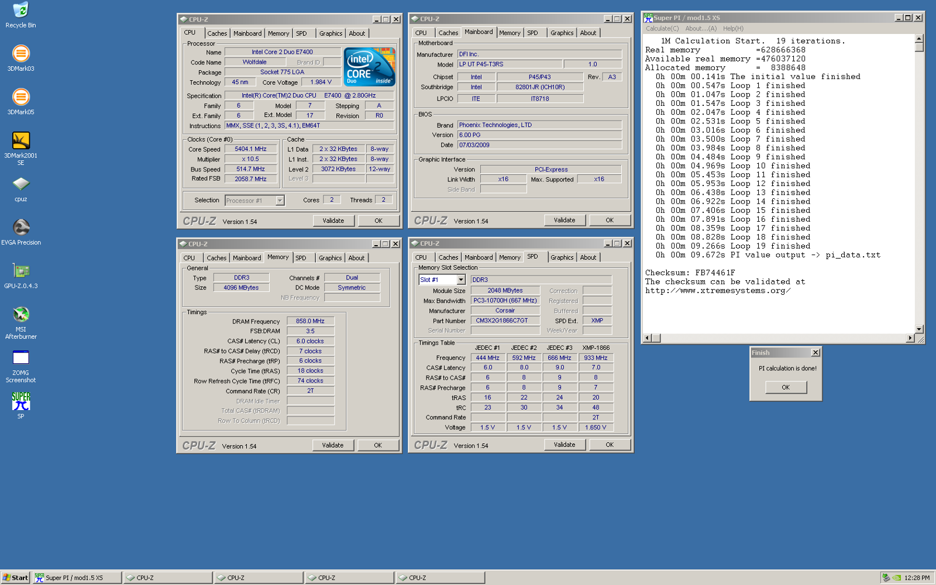Click the Core Voltage 1.984 V value
The height and width of the screenshot is (585, 936).
point(321,82)
